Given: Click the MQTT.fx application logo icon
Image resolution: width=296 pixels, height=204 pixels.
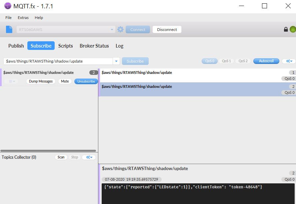Looking at the screenshot, I should 8,6.
